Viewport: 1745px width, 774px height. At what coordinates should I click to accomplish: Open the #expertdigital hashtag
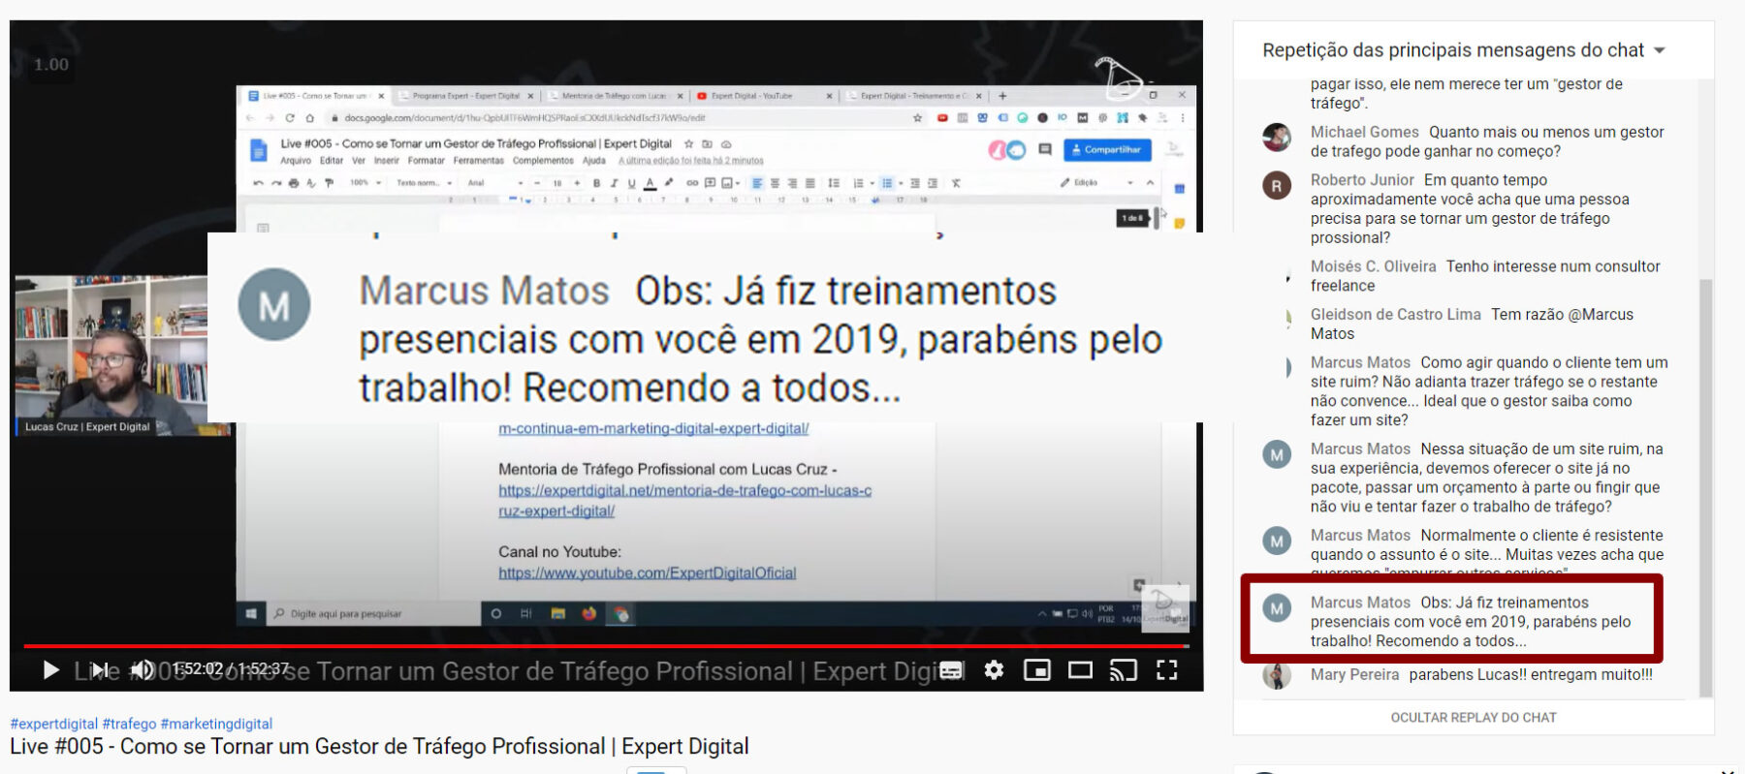(54, 724)
